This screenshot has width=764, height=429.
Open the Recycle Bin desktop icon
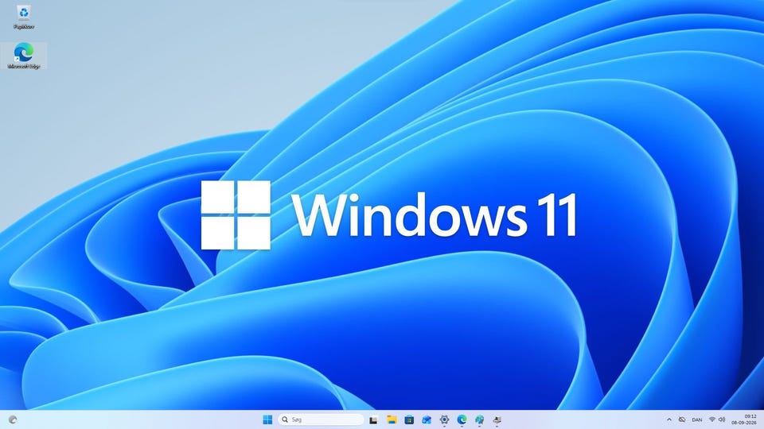(23, 17)
